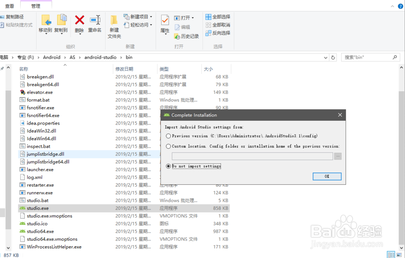Sort by the Type (类型) column header
The image size is (405, 258).
[164, 69]
